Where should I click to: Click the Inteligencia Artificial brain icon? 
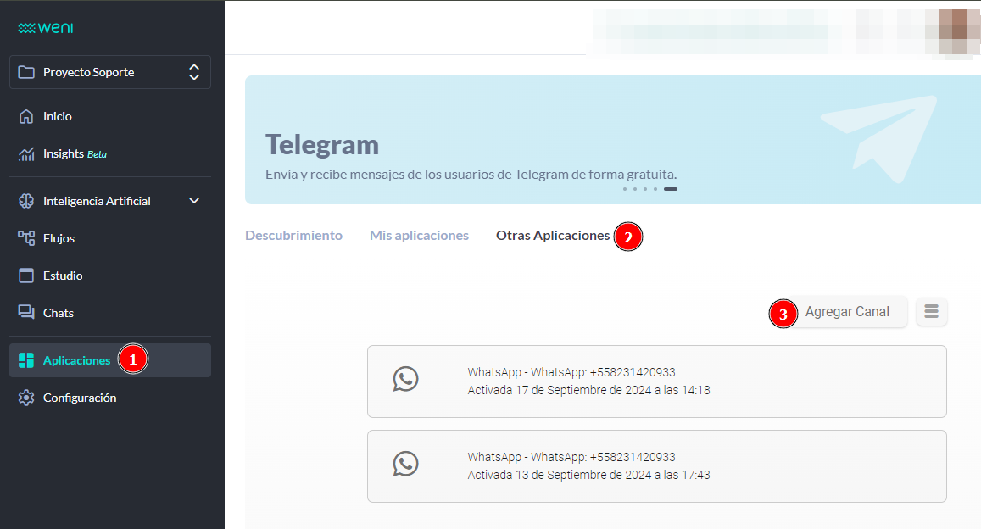[26, 201]
